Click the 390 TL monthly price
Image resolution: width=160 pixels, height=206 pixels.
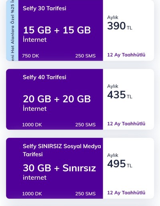coord(120,26)
